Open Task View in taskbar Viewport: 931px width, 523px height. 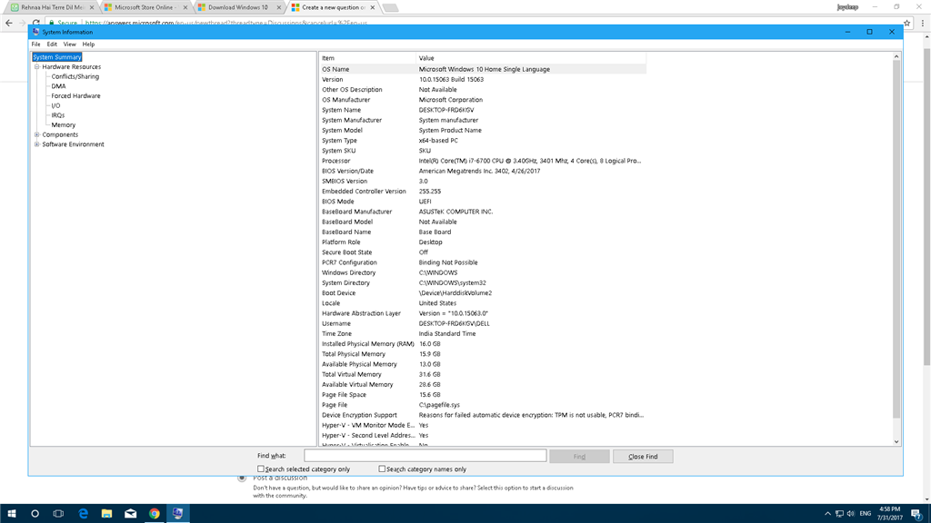pos(58,514)
